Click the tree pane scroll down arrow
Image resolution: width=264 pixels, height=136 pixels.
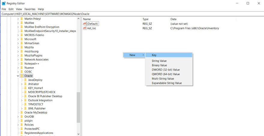pyautogui.click(x=78, y=134)
